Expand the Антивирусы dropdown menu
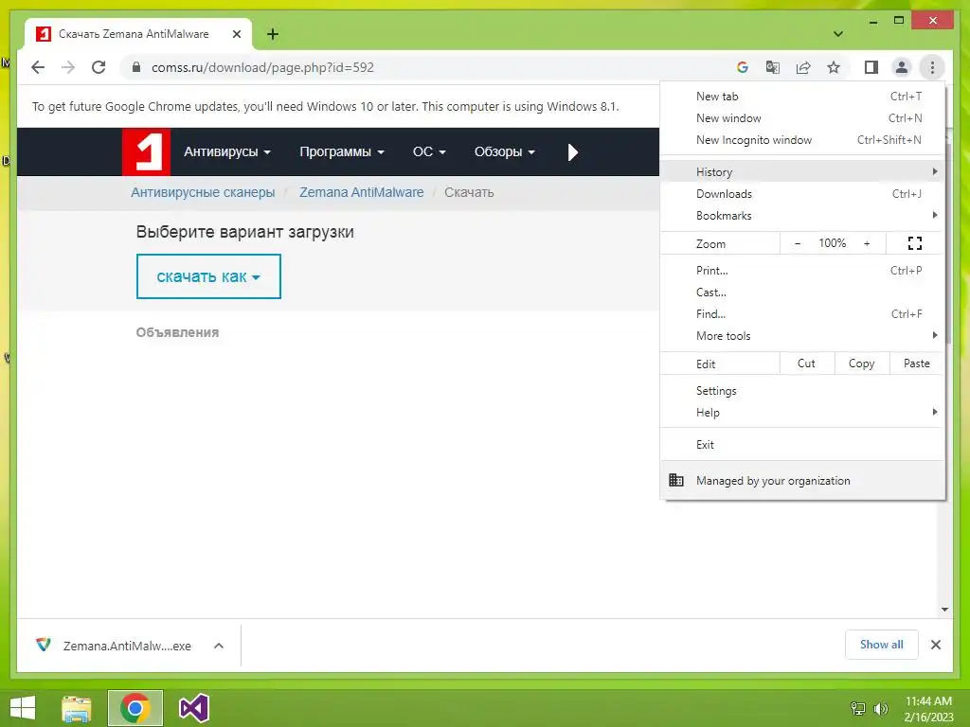 coord(227,152)
